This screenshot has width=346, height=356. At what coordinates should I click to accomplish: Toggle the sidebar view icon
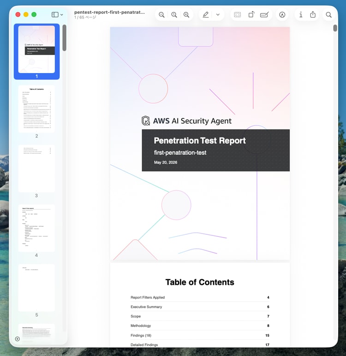[55, 15]
